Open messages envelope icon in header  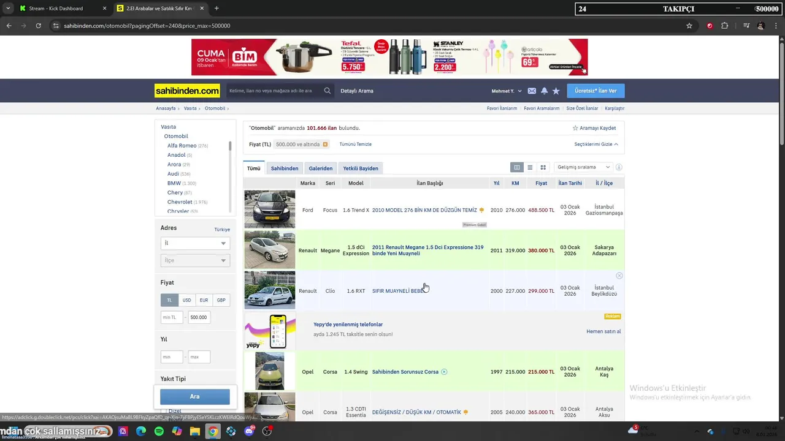tap(532, 91)
